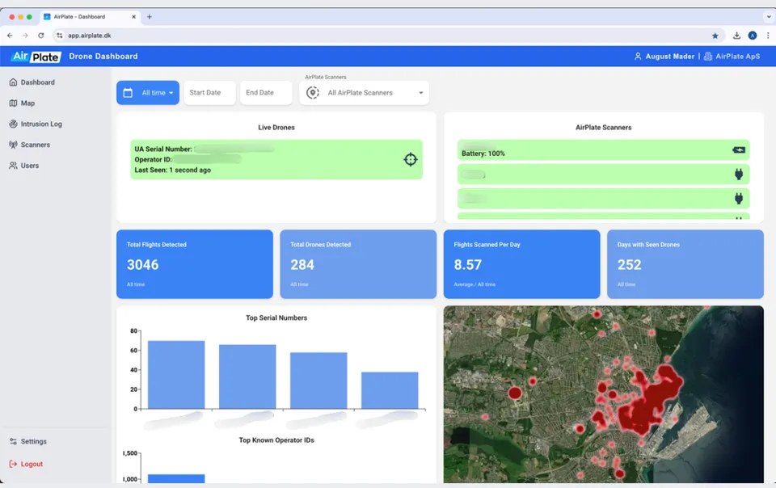
Task: Open the Scanners page in sidebar
Action: 30,145
